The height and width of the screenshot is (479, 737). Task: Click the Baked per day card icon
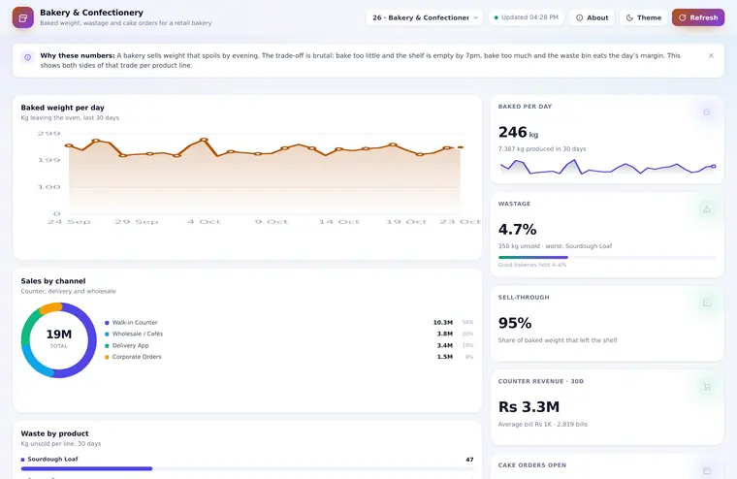point(706,112)
